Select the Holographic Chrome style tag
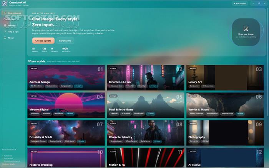 38,141
